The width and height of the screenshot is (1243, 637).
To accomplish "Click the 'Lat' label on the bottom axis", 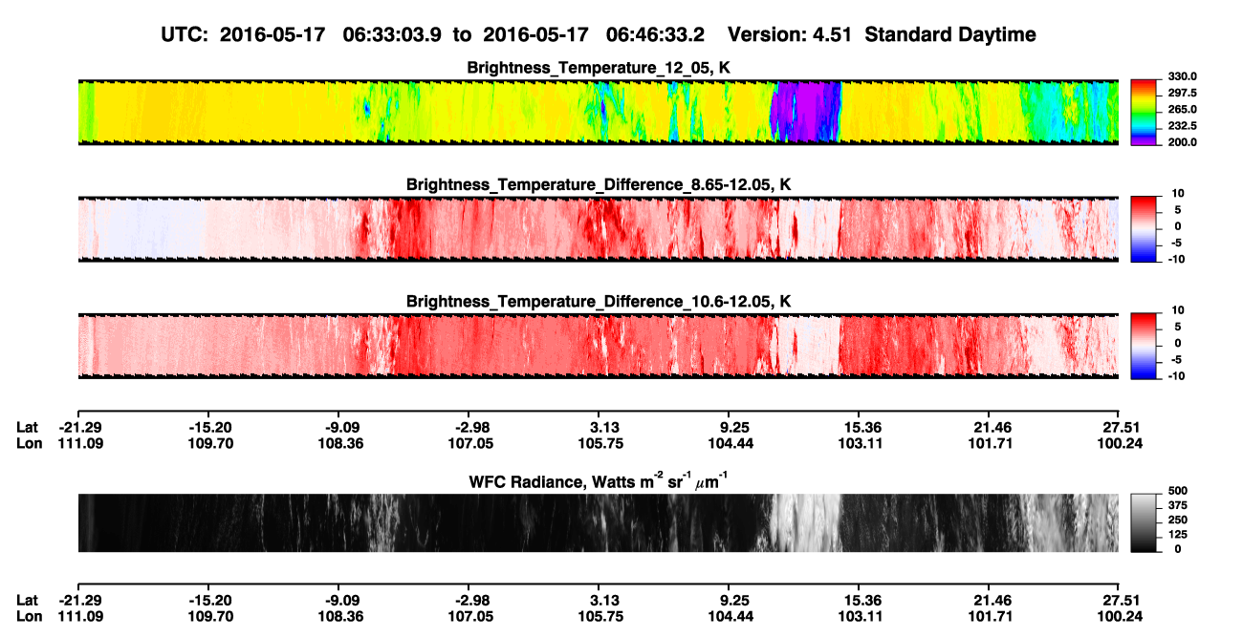I will point(28,601).
